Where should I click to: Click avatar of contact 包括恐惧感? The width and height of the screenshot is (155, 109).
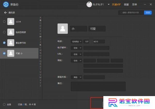pos(11,32)
